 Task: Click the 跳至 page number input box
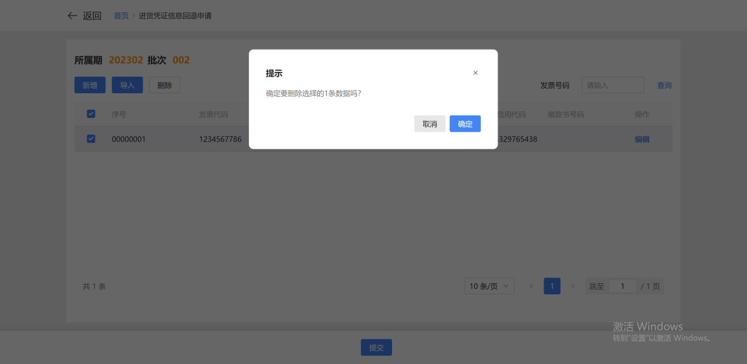click(622, 286)
